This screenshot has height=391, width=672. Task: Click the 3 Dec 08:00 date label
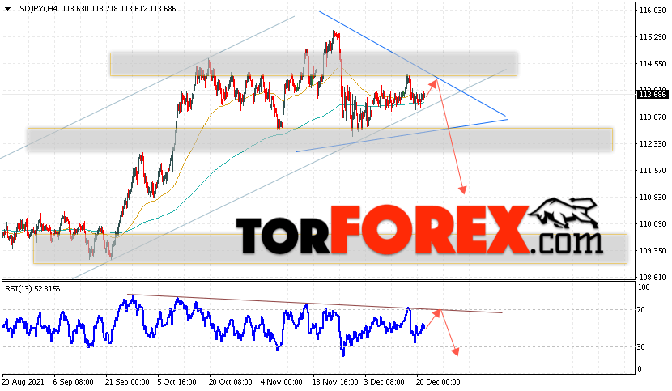tap(385, 382)
